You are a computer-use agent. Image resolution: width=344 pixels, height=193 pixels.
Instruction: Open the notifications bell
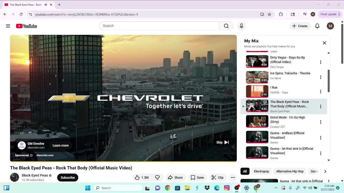(317, 26)
